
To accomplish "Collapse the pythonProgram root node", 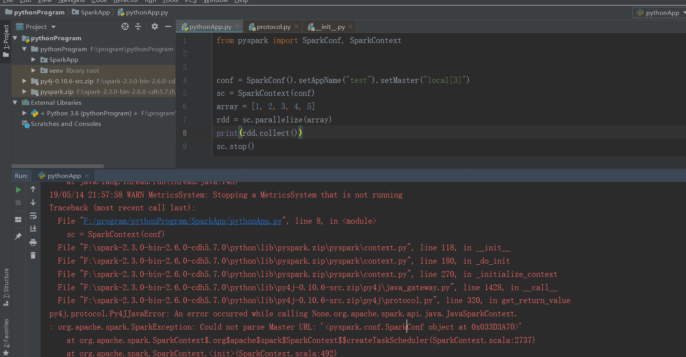I will pos(15,38).
